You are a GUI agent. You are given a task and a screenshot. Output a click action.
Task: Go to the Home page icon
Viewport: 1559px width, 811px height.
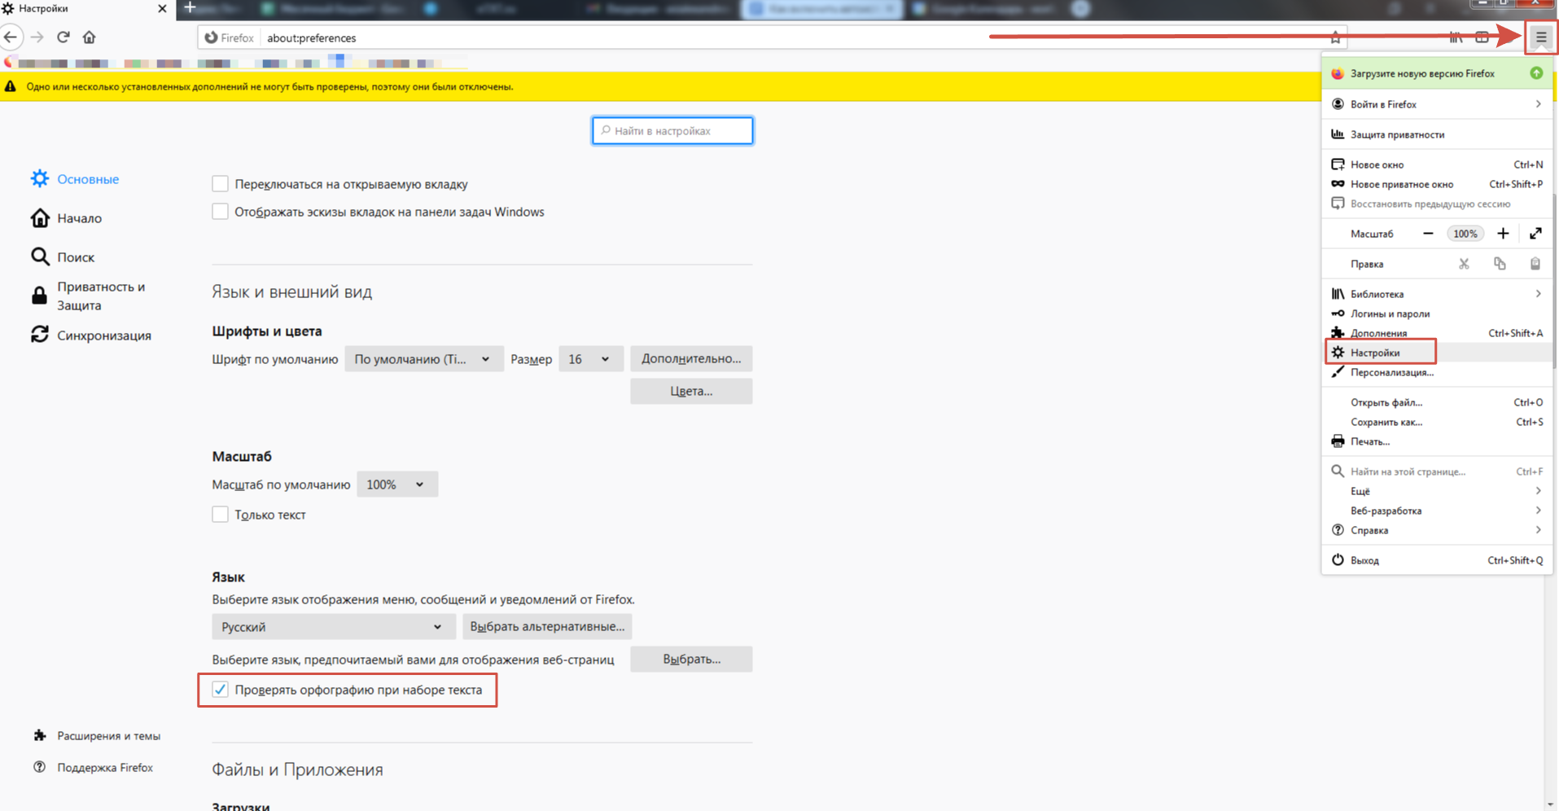click(x=90, y=37)
